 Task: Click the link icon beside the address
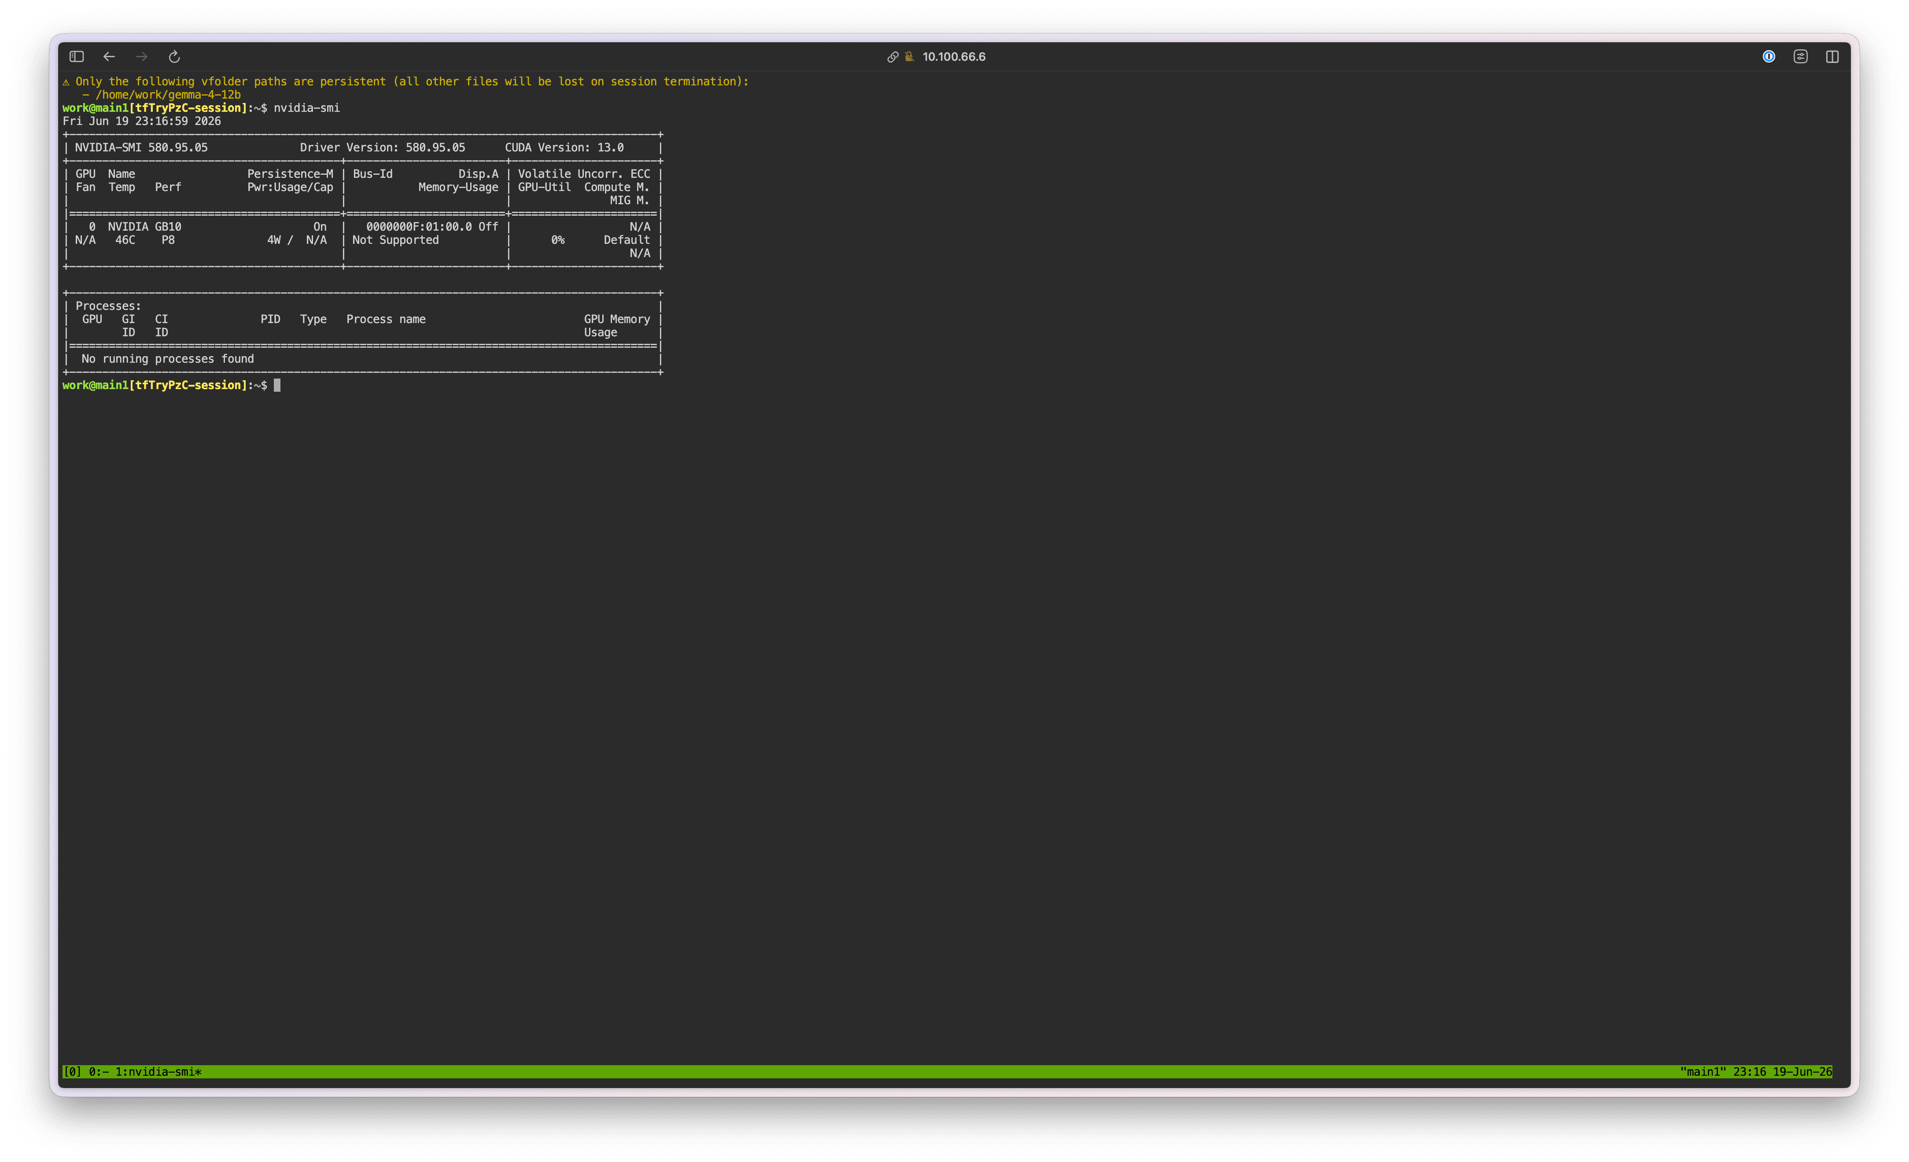pyautogui.click(x=892, y=56)
